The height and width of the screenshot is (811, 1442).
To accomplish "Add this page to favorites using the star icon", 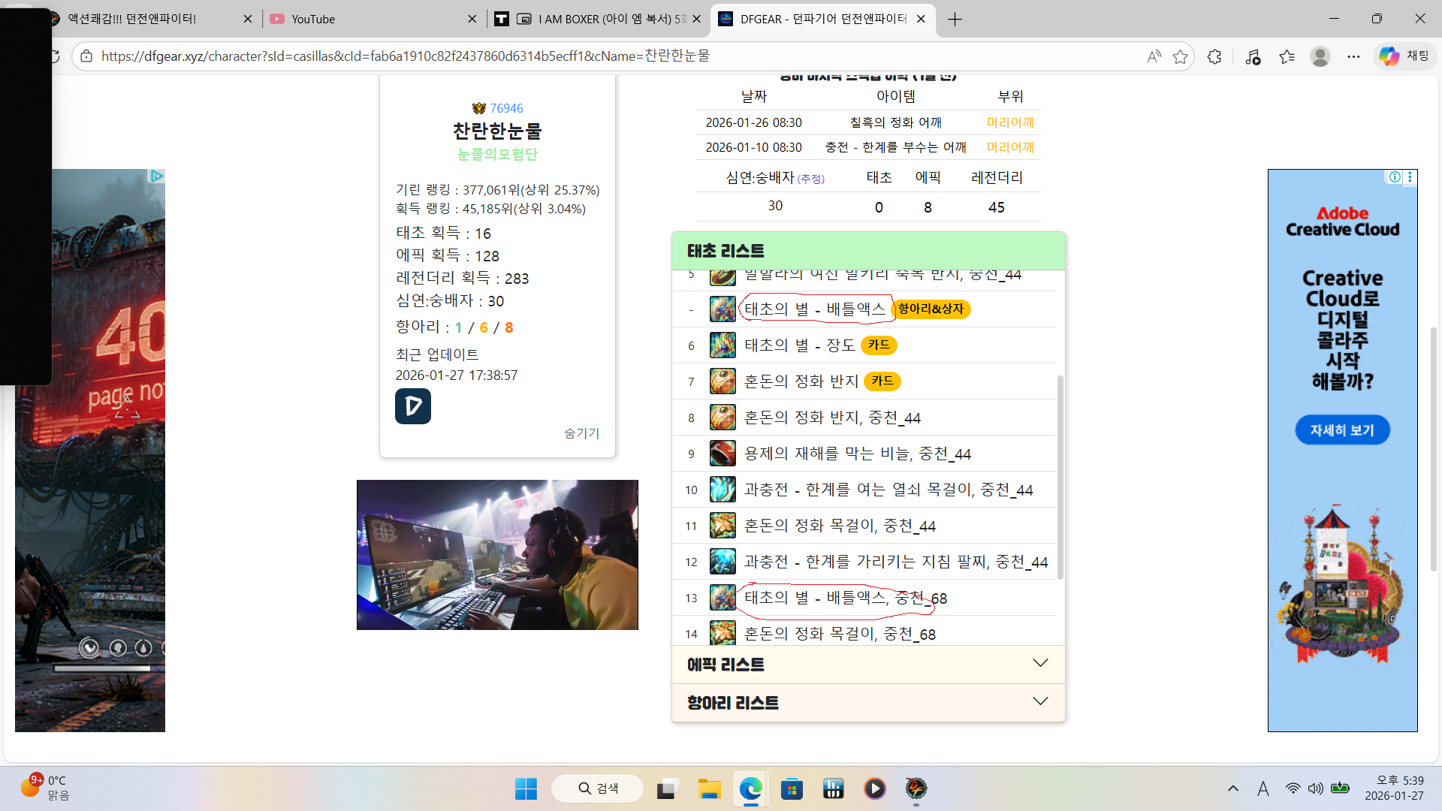I will 1180,56.
